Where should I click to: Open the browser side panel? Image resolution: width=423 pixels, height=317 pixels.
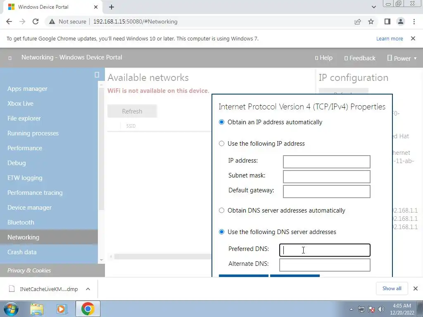point(387,21)
